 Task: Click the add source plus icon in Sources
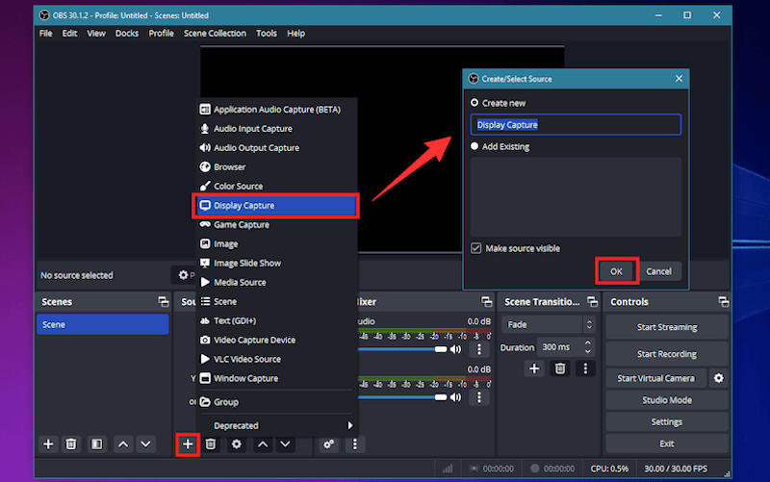(188, 444)
